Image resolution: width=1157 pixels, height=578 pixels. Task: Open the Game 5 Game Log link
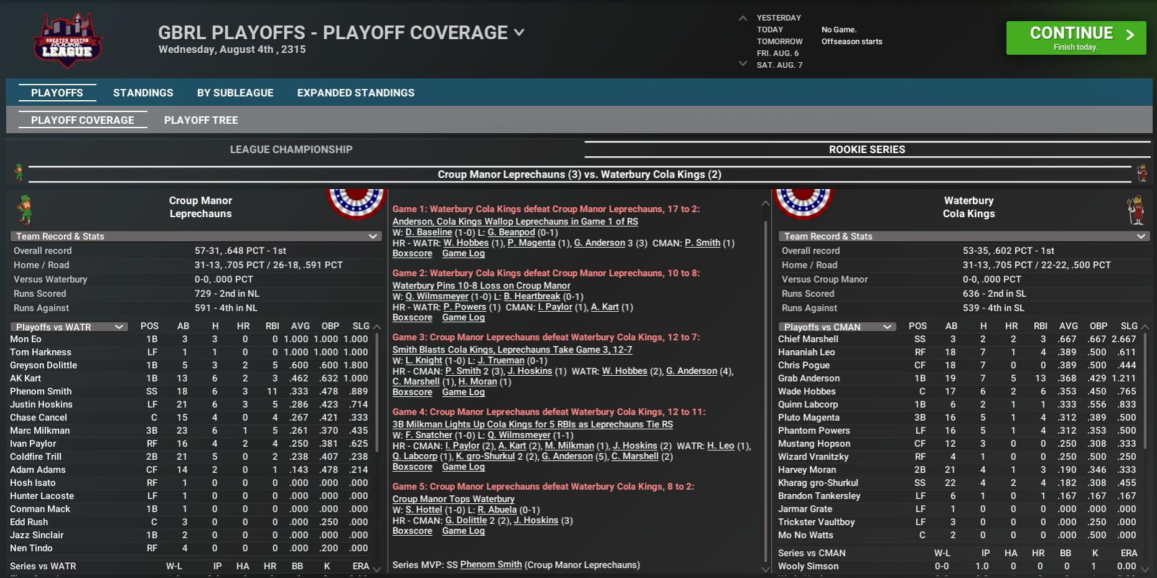pyautogui.click(x=463, y=531)
